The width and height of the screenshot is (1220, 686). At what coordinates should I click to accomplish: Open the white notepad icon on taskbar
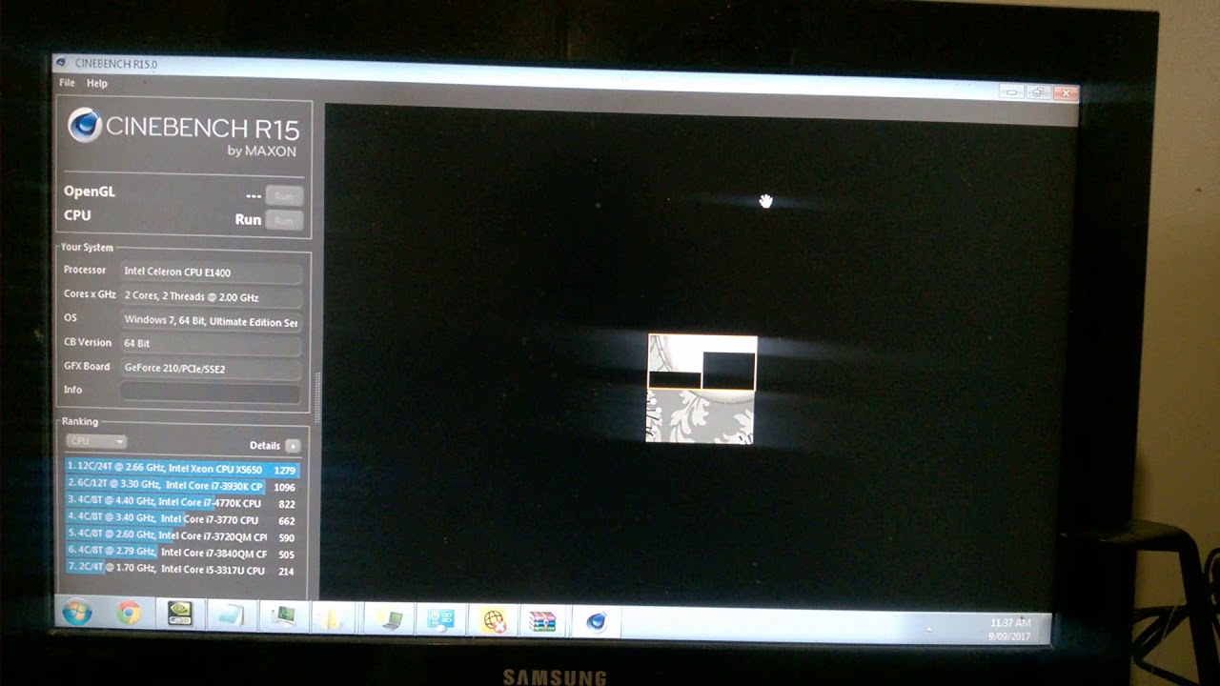coord(230,616)
